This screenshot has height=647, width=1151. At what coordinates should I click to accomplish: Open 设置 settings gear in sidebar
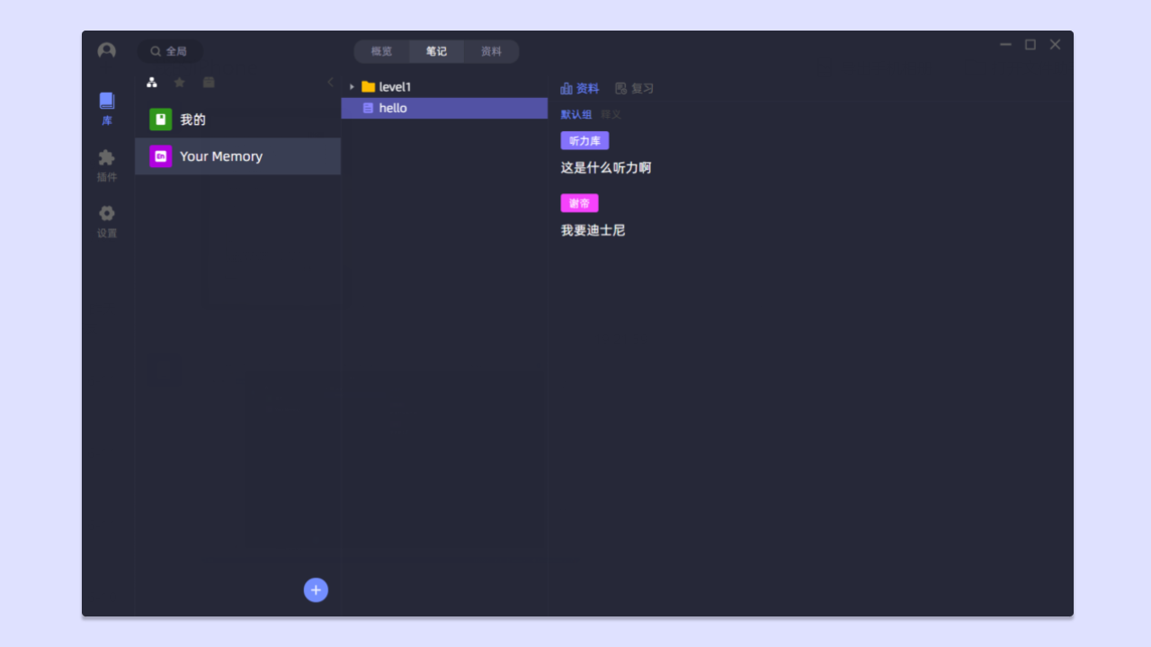(x=107, y=220)
